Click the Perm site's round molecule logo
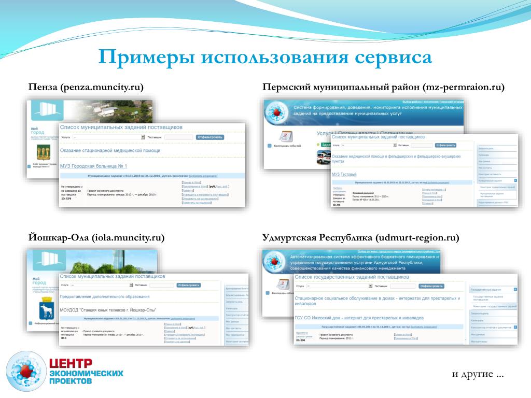Screen dimensions: 531x398 click(x=277, y=112)
